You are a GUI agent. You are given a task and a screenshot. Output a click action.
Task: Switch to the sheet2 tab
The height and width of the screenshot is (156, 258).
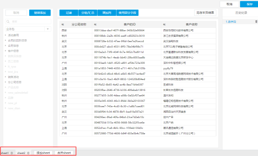click(x=21, y=153)
